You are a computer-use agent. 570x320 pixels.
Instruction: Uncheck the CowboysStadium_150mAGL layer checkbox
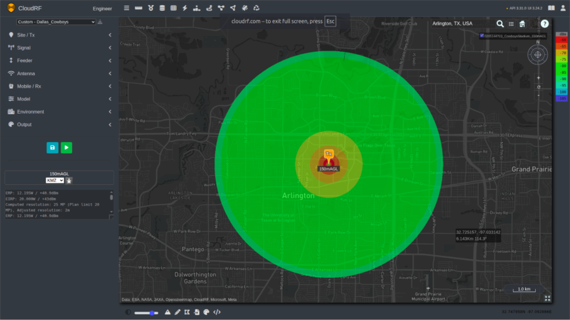[482, 36]
